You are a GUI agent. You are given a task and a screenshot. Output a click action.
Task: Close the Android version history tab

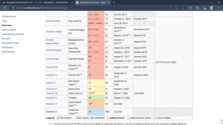tap(109, 2)
